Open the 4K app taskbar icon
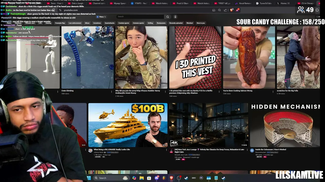The height and width of the screenshot is (182, 325). click(201, 178)
